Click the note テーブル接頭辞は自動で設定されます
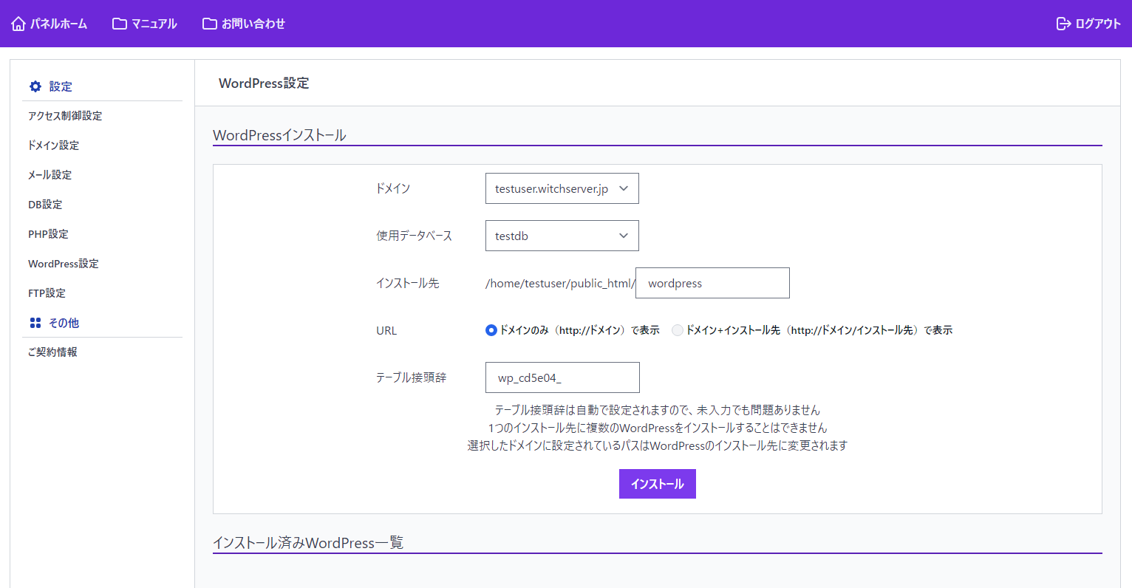The width and height of the screenshot is (1132, 588). pyautogui.click(x=658, y=410)
